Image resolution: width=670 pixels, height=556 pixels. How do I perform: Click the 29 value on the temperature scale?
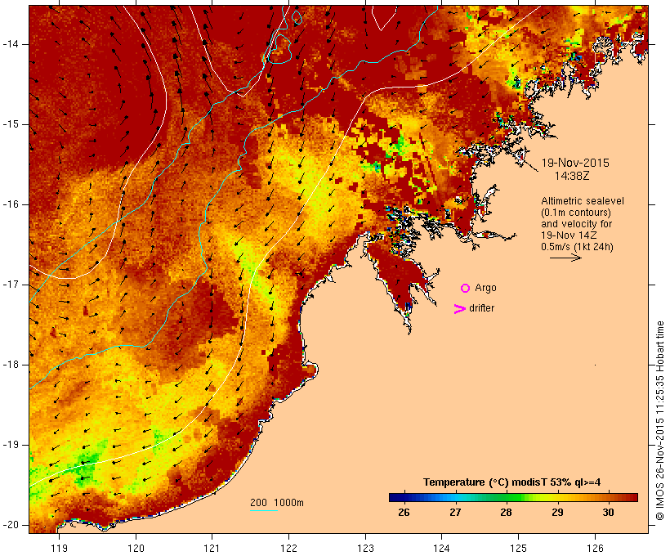click(x=557, y=513)
